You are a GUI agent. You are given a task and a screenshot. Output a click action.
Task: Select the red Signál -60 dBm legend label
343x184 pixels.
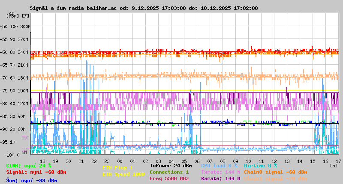coord(36,172)
